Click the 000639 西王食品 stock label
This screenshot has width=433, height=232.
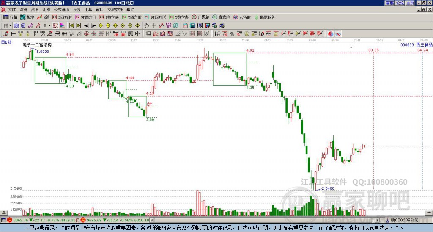tap(416, 44)
